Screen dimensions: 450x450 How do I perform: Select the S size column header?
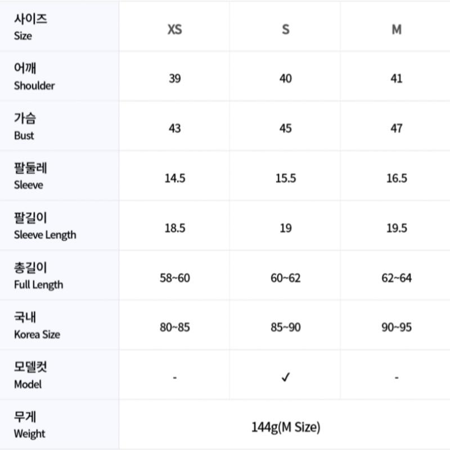[286, 29]
